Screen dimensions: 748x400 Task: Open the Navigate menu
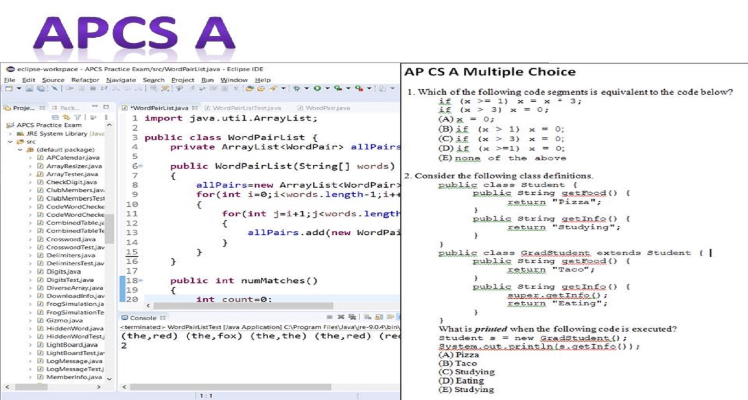pyautogui.click(x=120, y=80)
